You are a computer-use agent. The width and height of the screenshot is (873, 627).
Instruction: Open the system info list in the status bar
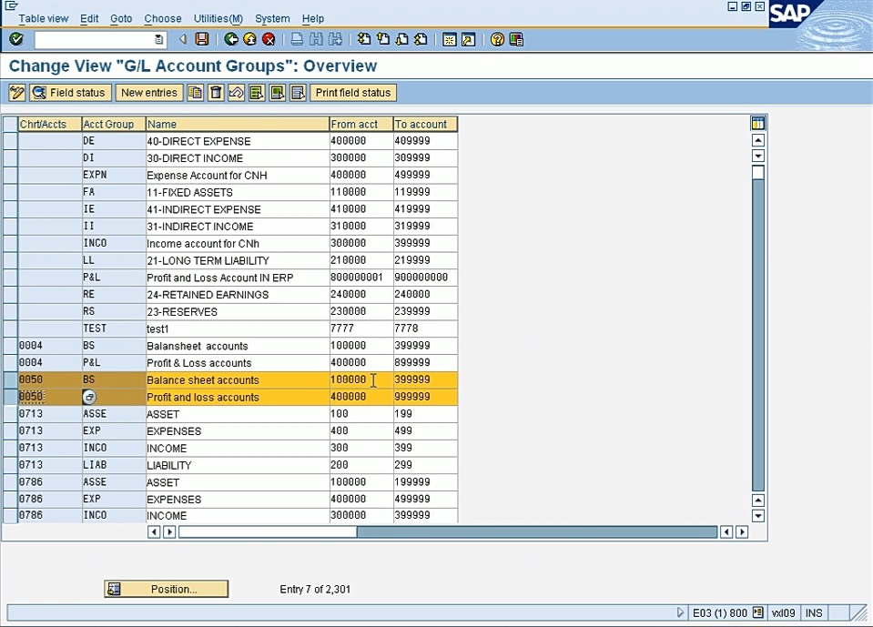[757, 612]
